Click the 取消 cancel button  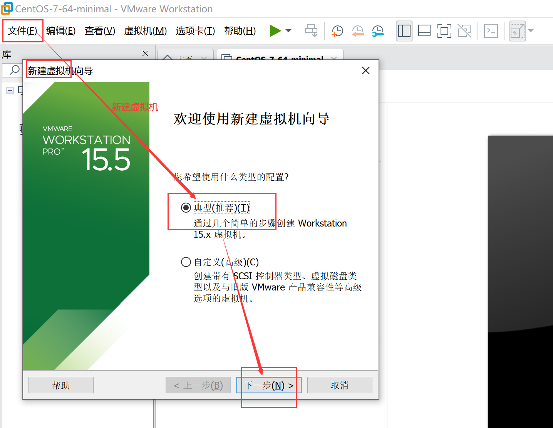coord(340,385)
